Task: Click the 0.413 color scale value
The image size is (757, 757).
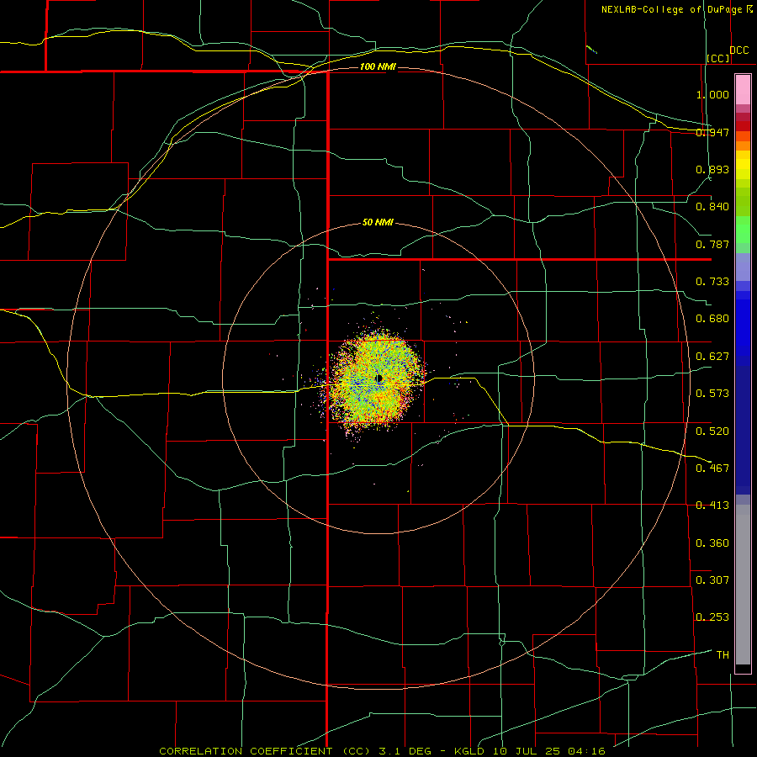Action: 712,506
